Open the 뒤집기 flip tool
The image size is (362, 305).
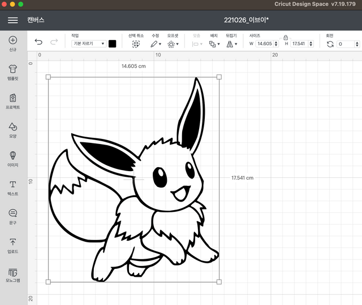click(230, 44)
